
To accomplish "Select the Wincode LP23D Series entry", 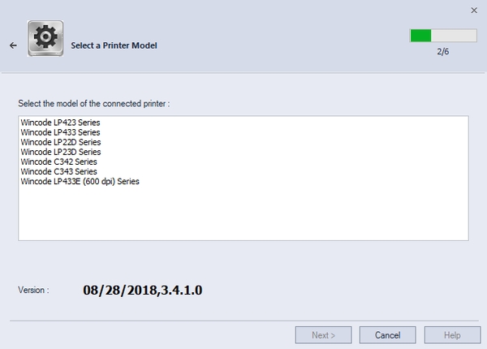I will (x=60, y=152).
